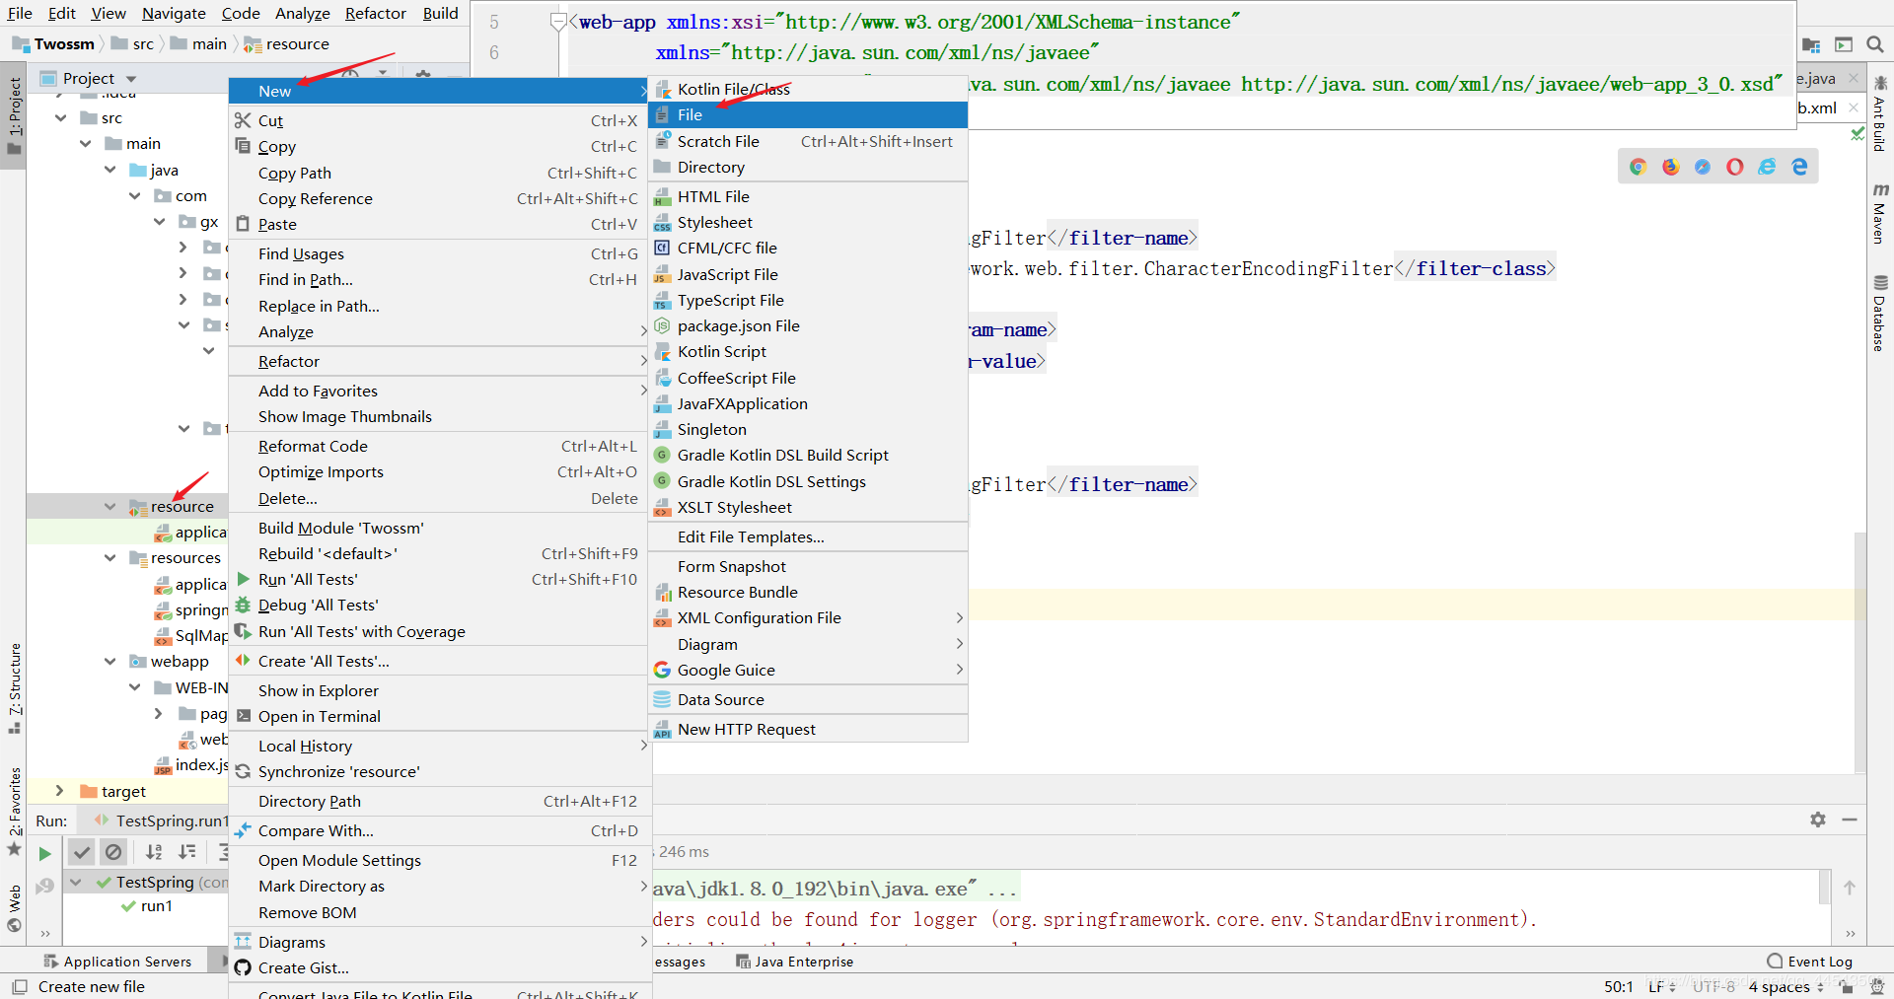Expand the target folder

pos(59,791)
